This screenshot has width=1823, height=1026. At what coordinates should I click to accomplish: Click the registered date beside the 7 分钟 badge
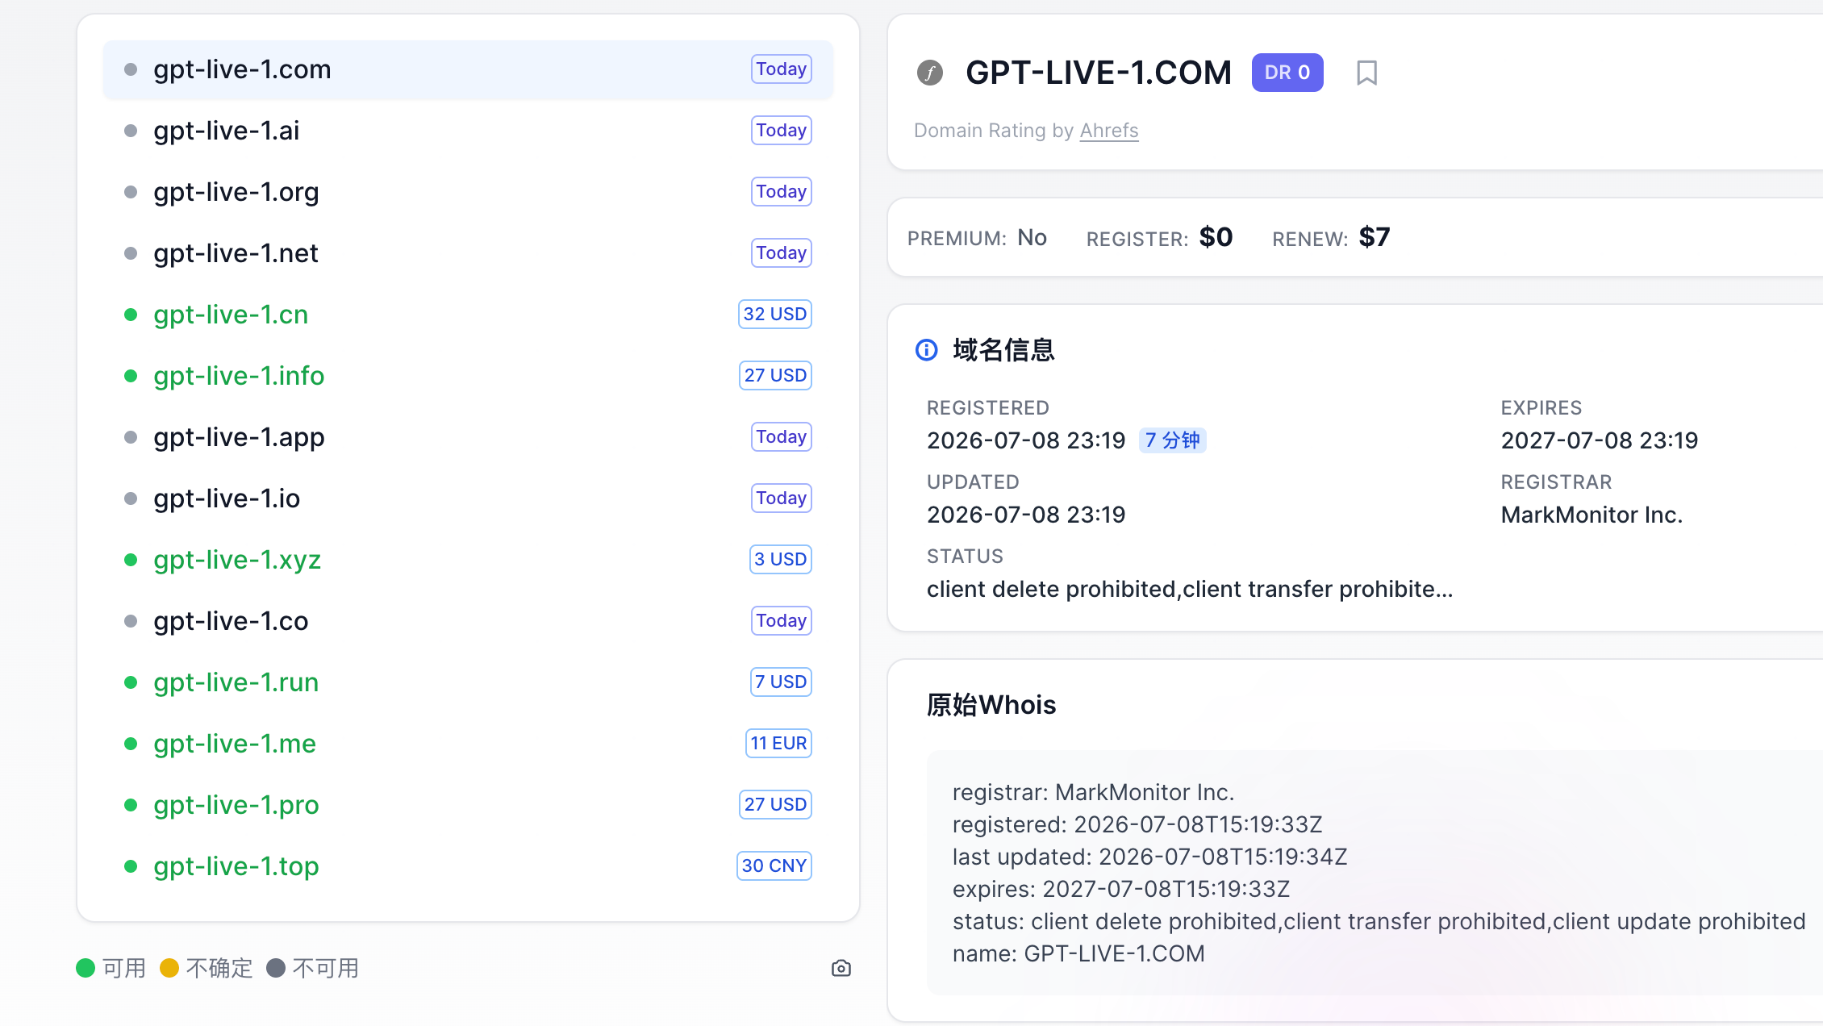coord(1026,440)
